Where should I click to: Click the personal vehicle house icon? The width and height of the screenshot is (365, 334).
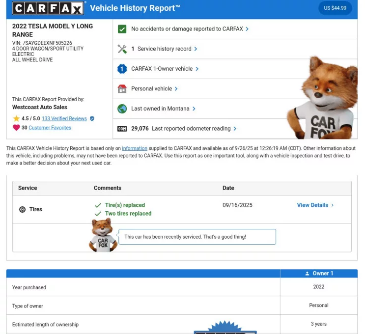pyautogui.click(x=122, y=89)
